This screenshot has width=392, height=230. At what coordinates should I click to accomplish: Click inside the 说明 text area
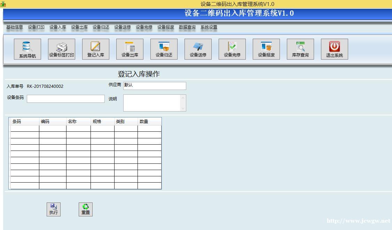[x=152, y=103]
